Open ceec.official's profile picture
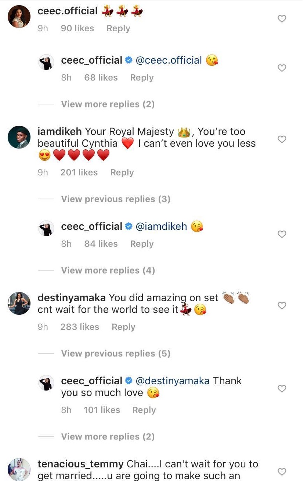304x481 pixels. [19, 17]
